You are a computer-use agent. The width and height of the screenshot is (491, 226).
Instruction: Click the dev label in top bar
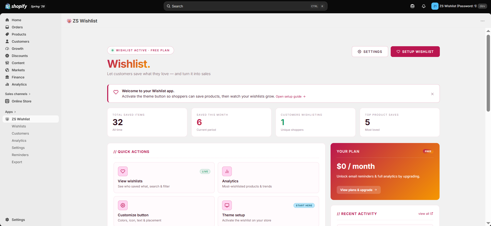[482, 6]
